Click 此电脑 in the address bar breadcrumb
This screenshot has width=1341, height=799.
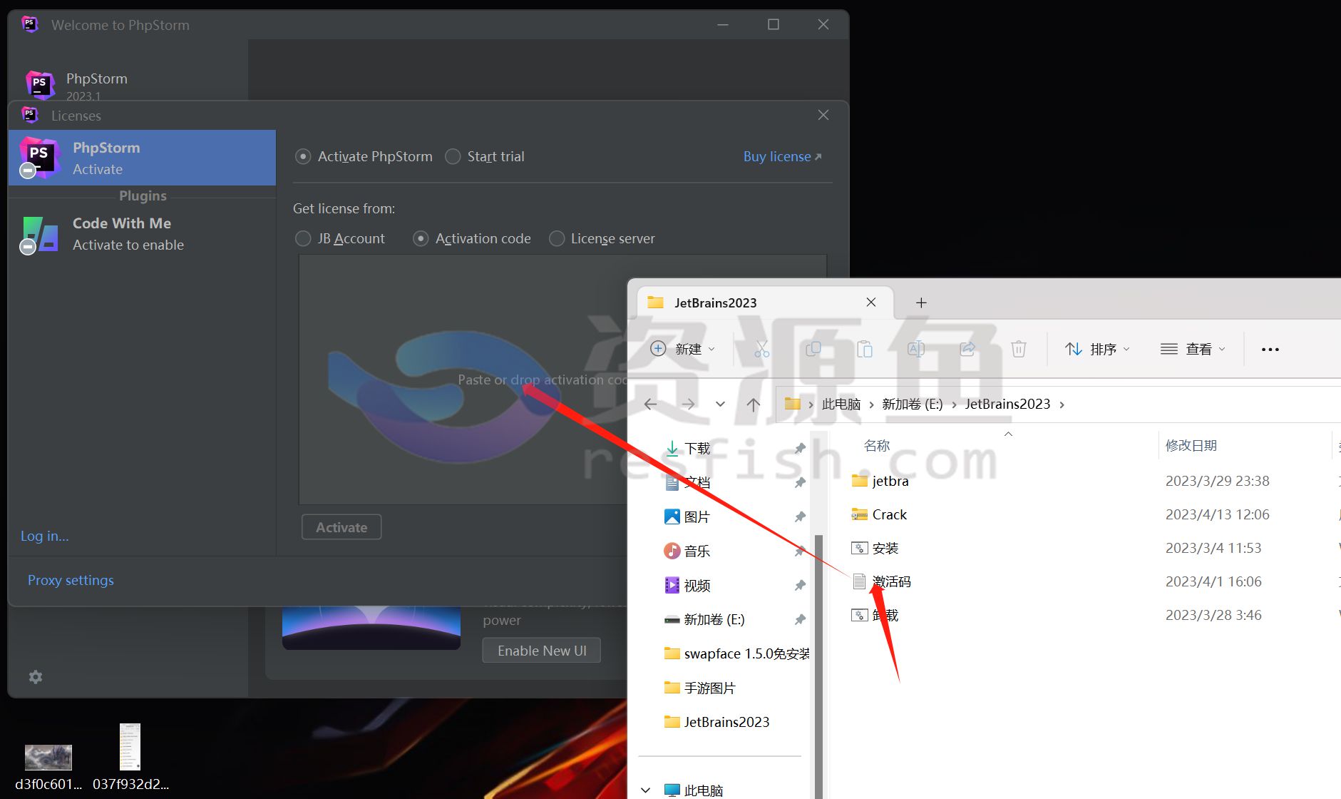click(x=841, y=404)
